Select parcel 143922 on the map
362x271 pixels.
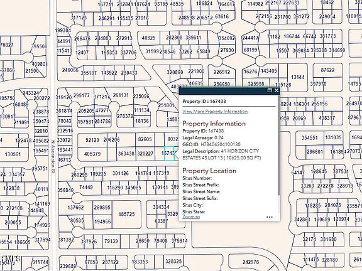click(x=109, y=73)
